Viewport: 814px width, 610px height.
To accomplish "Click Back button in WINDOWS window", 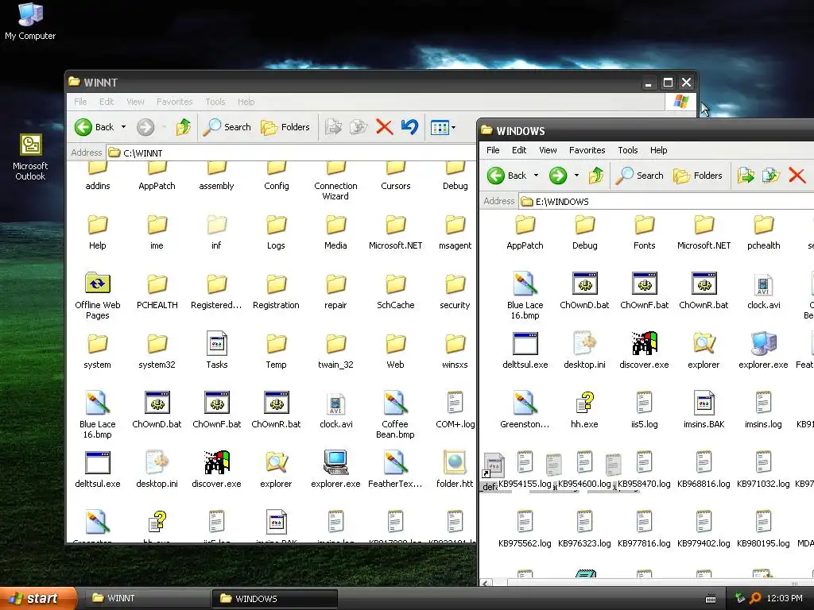I will coord(507,176).
